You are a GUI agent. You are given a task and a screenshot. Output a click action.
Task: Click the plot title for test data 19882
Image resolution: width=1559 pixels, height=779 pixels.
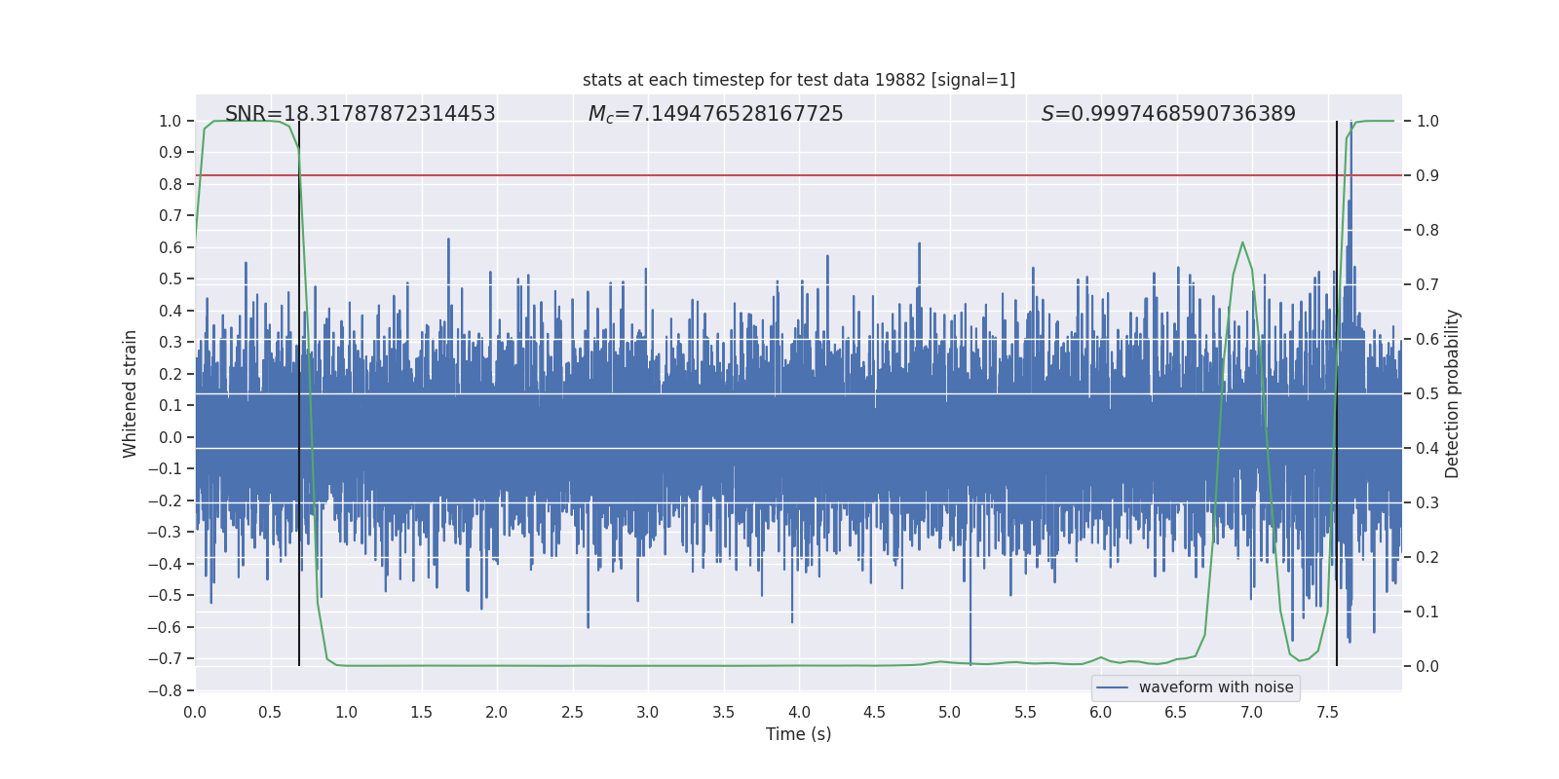click(x=798, y=80)
